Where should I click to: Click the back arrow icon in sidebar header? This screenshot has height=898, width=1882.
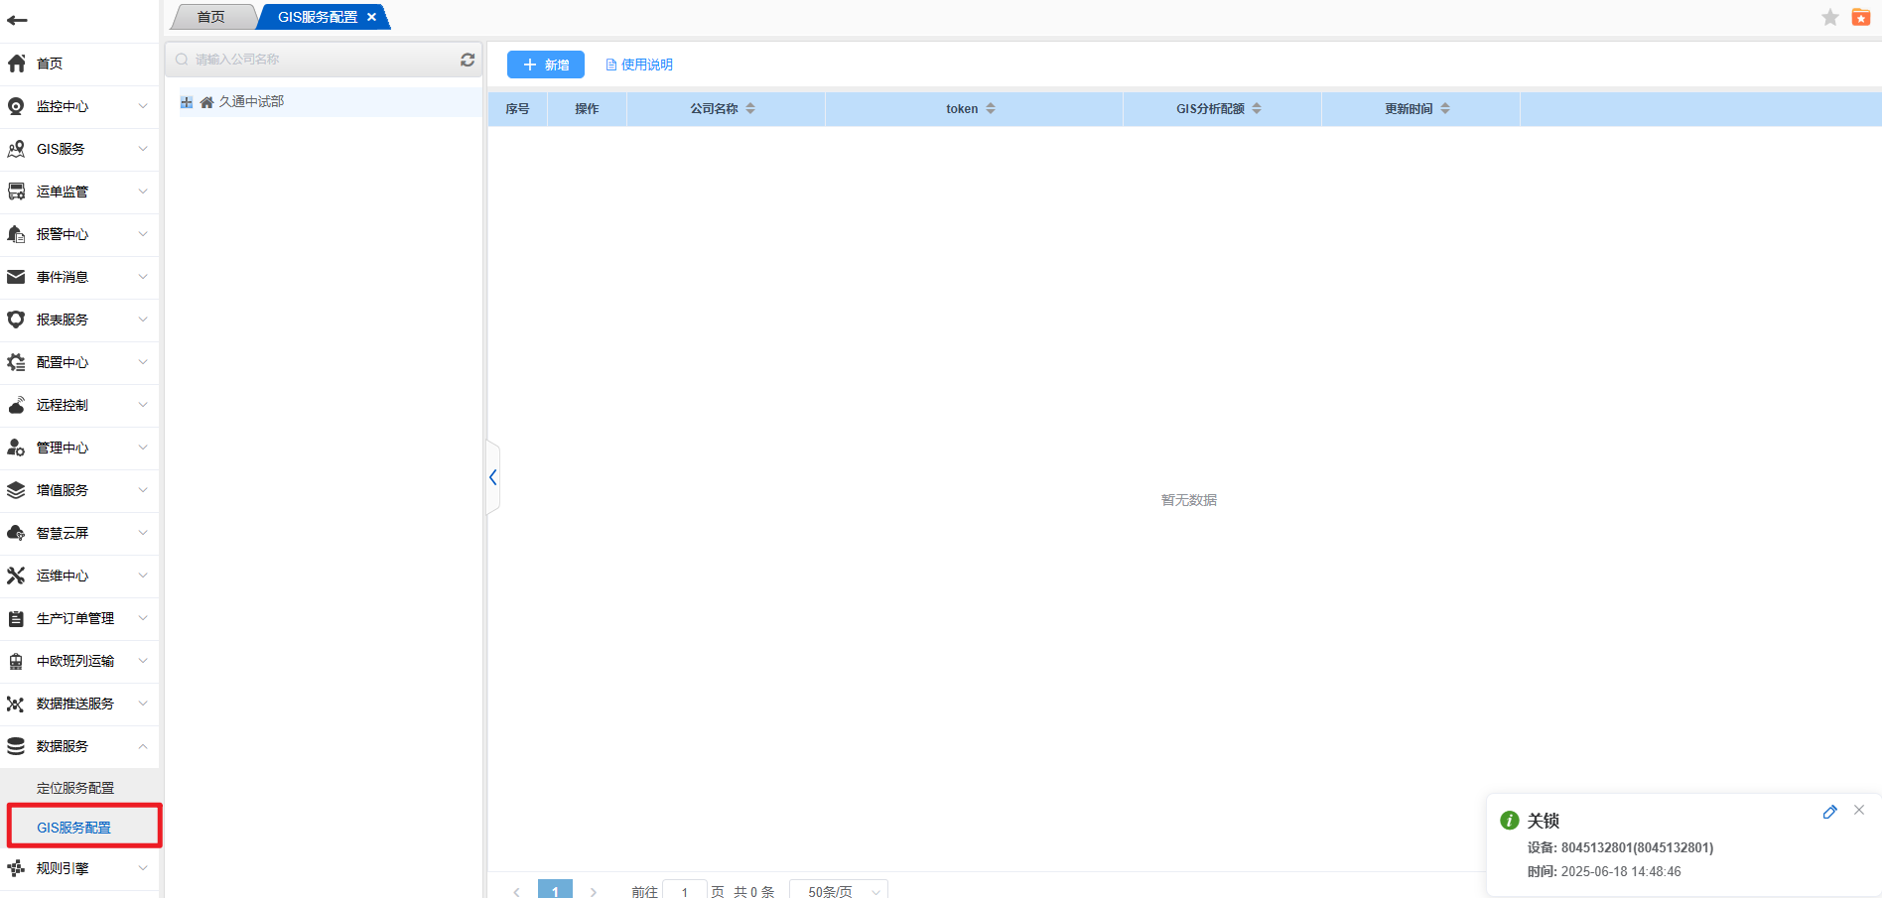tap(17, 20)
